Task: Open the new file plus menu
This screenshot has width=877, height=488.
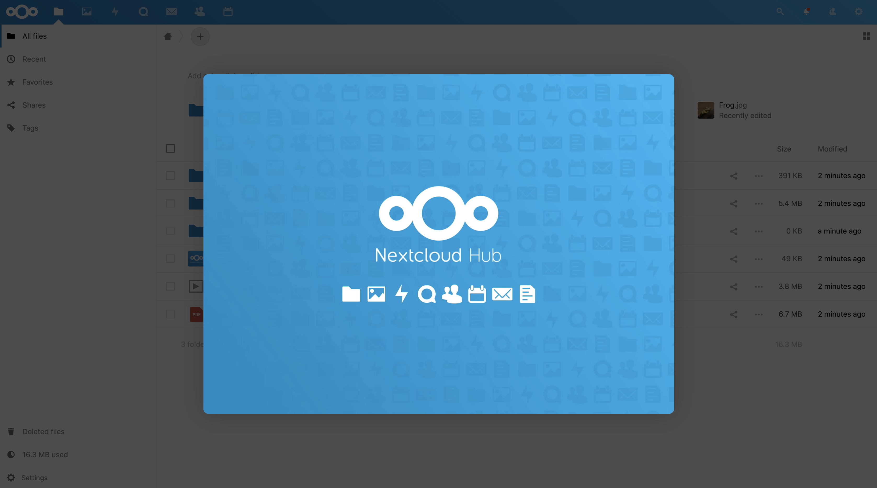Action: pyautogui.click(x=200, y=36)
